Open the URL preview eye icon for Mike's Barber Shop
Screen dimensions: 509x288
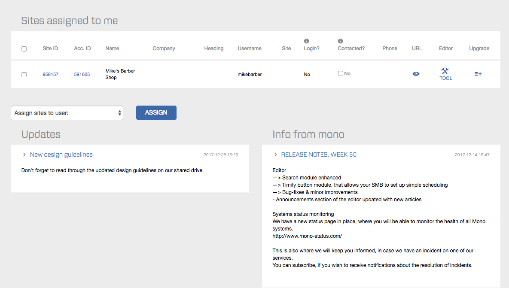point(416,74)
